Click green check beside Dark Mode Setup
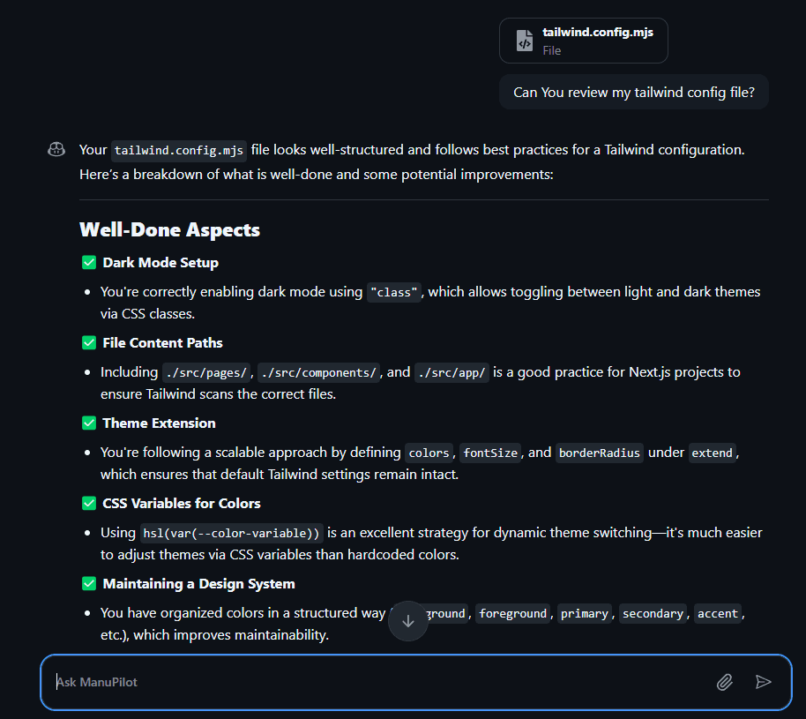This screenshot has width=806, height=719. [89, 263]
